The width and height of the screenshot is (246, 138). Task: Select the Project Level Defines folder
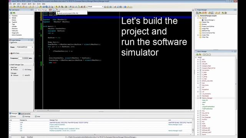coord(208,26)
